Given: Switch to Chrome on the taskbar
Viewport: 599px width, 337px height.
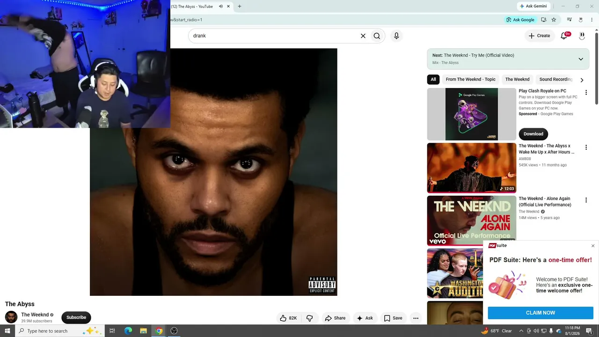Looking at the screenshot, I should click(159, 331).
